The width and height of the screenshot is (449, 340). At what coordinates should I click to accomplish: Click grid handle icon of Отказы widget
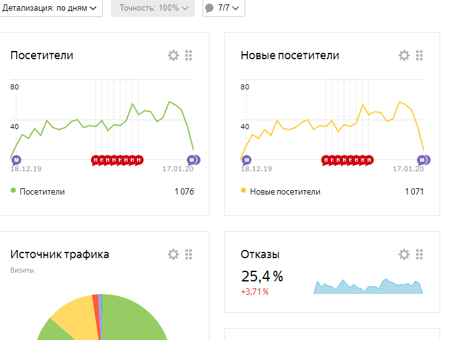[x=419, y=254]
